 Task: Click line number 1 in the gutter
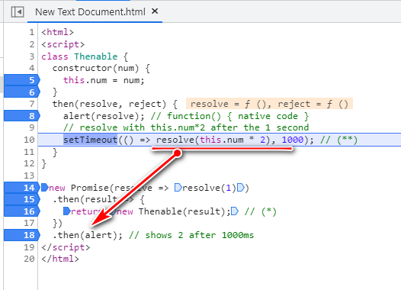pos(32,32)
